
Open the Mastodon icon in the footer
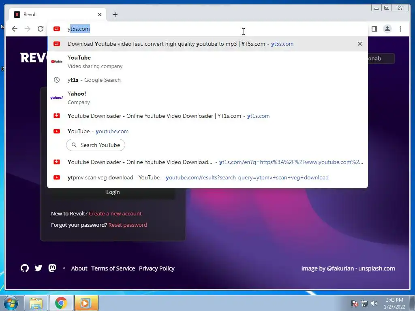pyautogui.click(x=52, y=268)
